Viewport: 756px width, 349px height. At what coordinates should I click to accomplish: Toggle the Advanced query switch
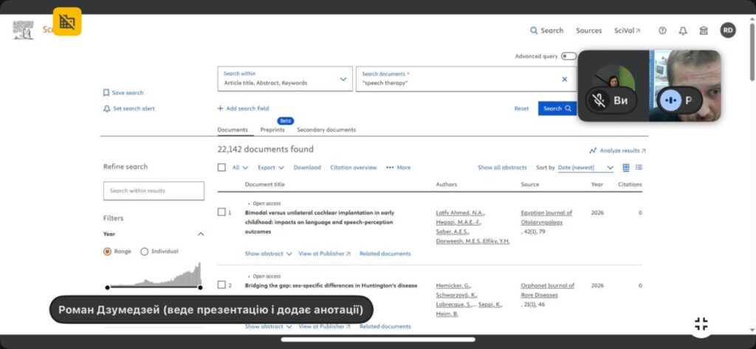point(568,56)
